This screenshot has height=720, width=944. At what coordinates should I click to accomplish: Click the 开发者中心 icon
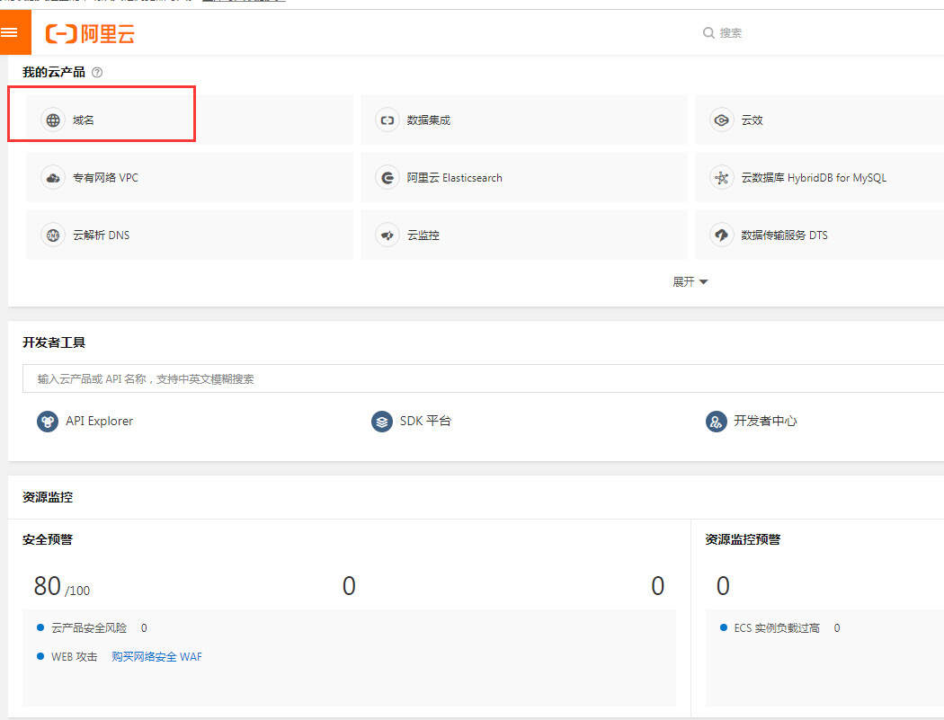coord(716,422)
